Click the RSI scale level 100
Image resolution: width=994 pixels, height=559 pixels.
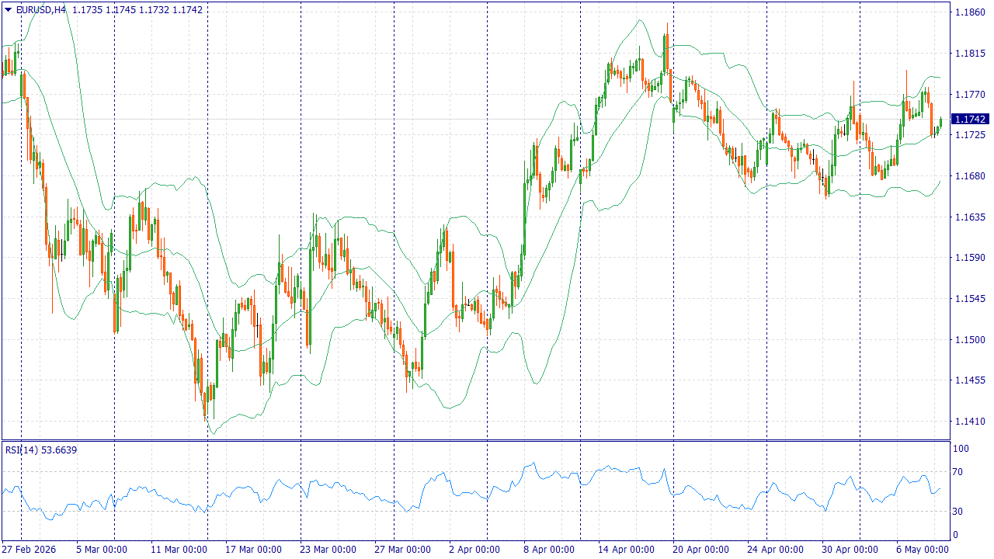click(x=961, y=449)
